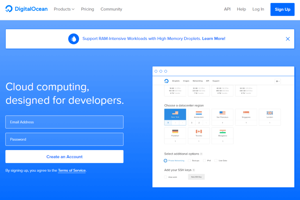Select datacenter 1 under Frankfurt

175,141
